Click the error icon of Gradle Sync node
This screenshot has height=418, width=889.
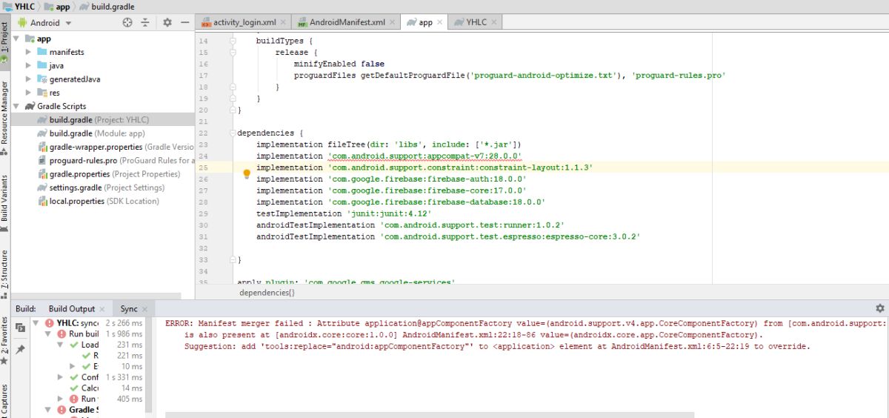61,410
